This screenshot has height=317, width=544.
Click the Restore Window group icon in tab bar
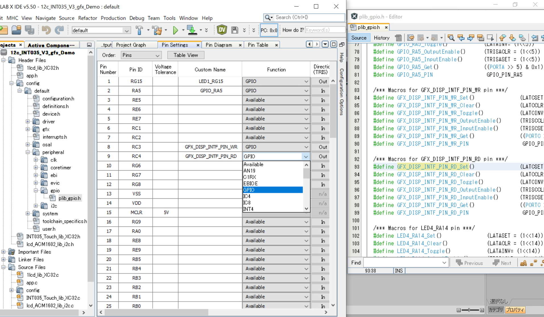pyautogui.click(x=342, y=44)
